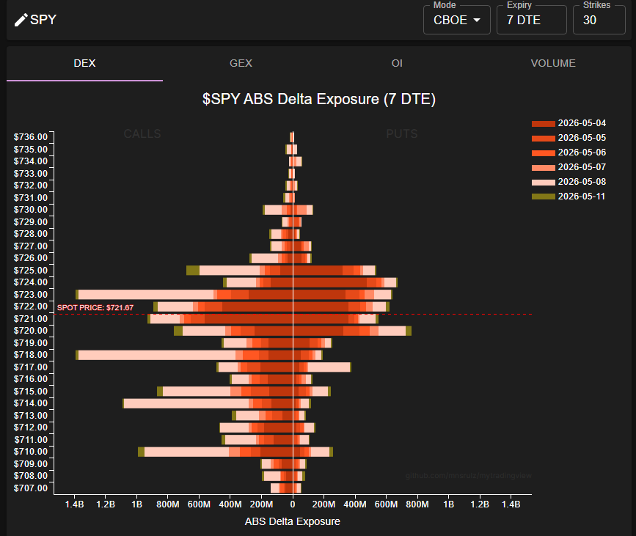
Task: Toggle the 2026-05-11 legend series
Action: tap(569, 197)
